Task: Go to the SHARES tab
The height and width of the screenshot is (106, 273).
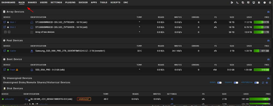Action: point(32,3)
